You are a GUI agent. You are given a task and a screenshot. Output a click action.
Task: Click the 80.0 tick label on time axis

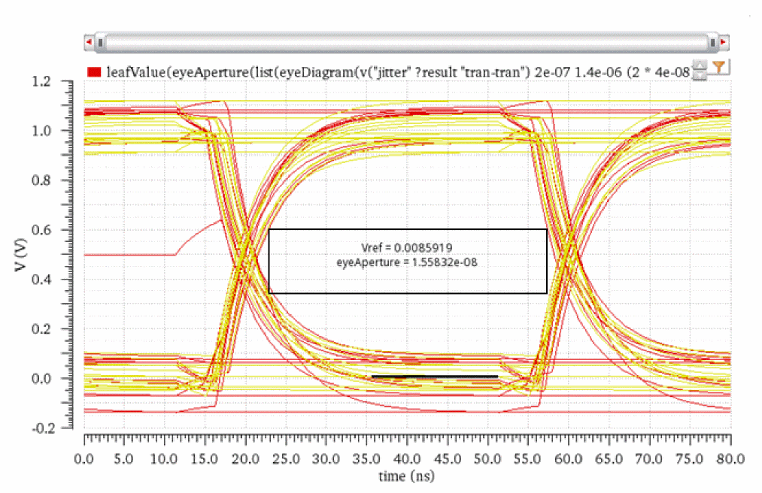pos(729,458)
